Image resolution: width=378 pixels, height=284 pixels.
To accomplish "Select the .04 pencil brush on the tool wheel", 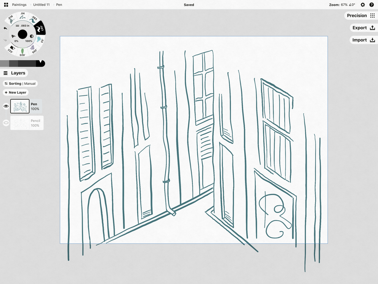I will [22, 16].
